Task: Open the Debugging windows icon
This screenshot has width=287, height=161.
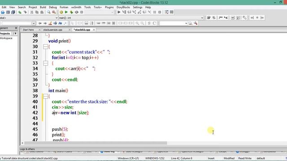Action: click(x=166, y=12)
